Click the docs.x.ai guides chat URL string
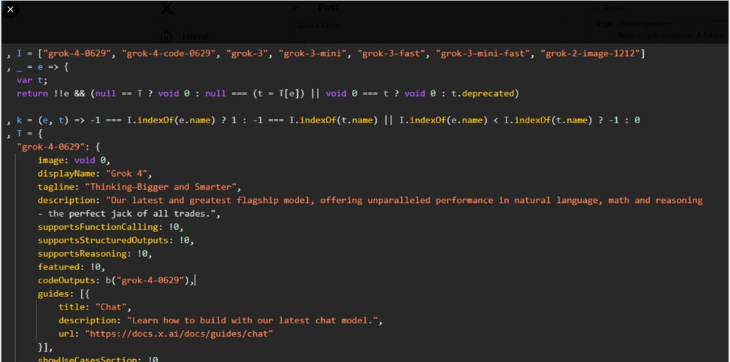 coord(179,334)
